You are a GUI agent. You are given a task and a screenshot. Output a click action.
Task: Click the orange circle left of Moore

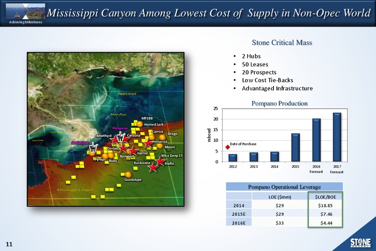point(160,146)
